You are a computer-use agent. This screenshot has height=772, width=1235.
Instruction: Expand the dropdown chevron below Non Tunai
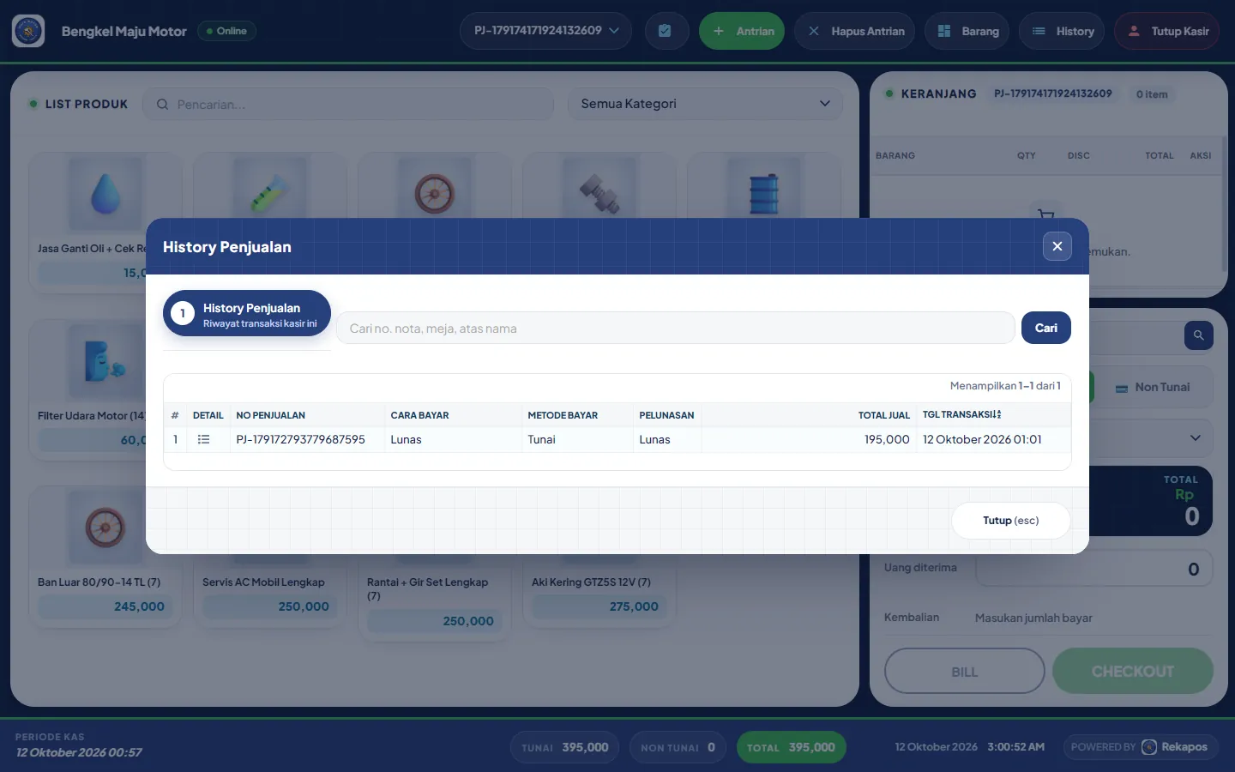coord(1196,438)
